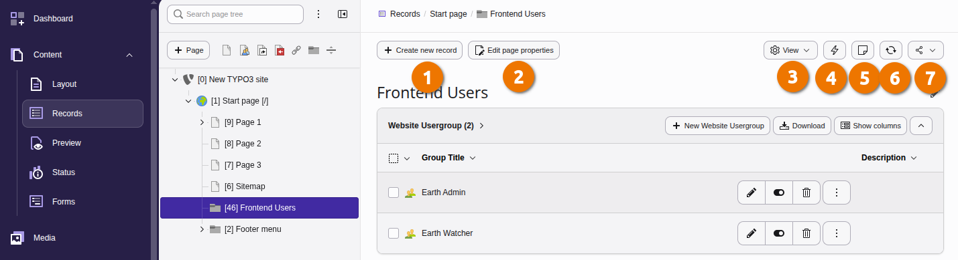
Task: Collapse the New TYPO3 site node
Action: click(176, 79)
